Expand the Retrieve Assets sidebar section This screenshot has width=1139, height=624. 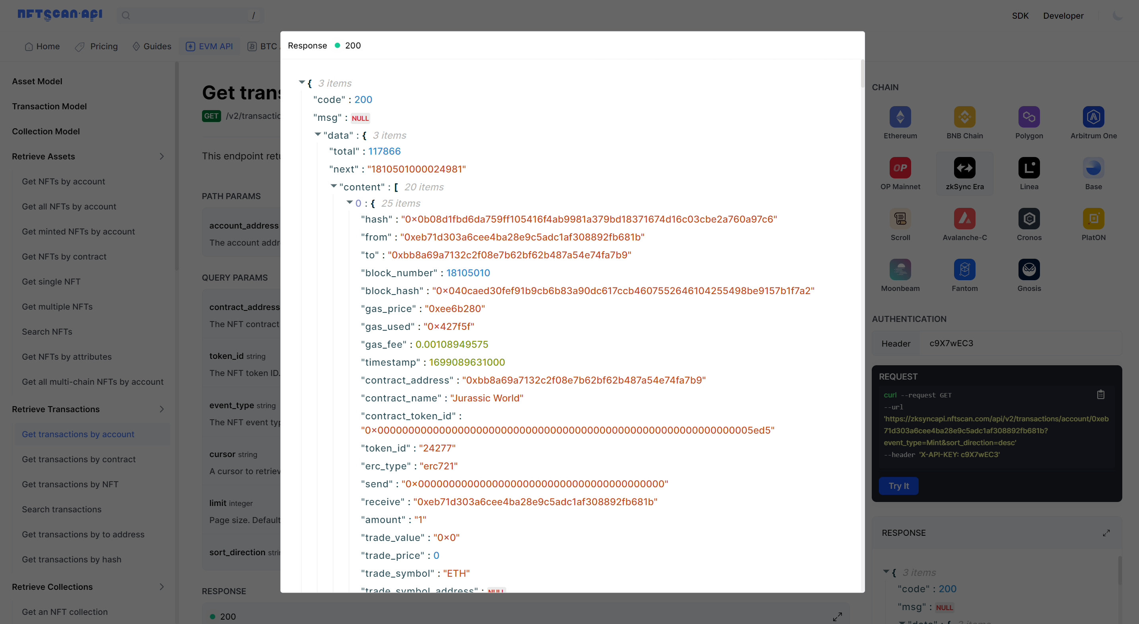pyautogui.click(x=161, y=157)
